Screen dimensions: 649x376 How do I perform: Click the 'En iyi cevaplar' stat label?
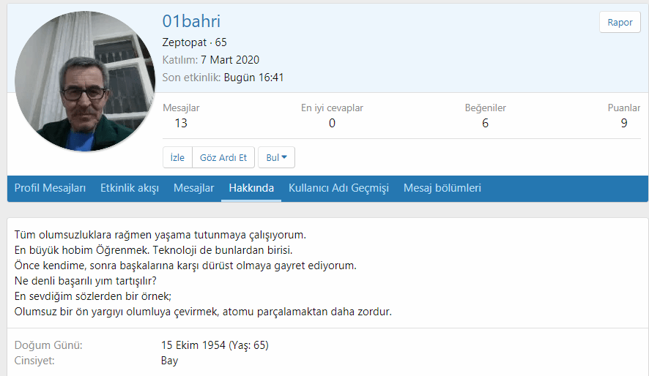(332, 108)
